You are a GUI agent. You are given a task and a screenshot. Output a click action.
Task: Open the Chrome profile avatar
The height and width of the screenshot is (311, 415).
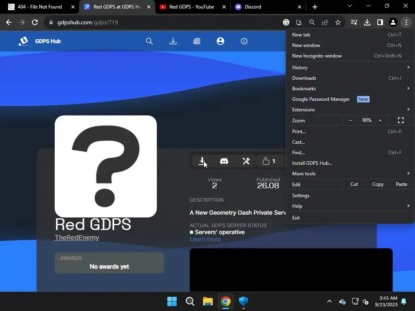(x=393, y=23)
